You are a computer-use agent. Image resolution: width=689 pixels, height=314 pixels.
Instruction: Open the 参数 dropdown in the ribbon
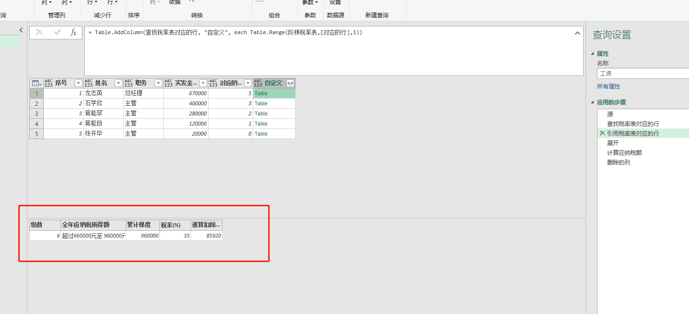(310, 2)
